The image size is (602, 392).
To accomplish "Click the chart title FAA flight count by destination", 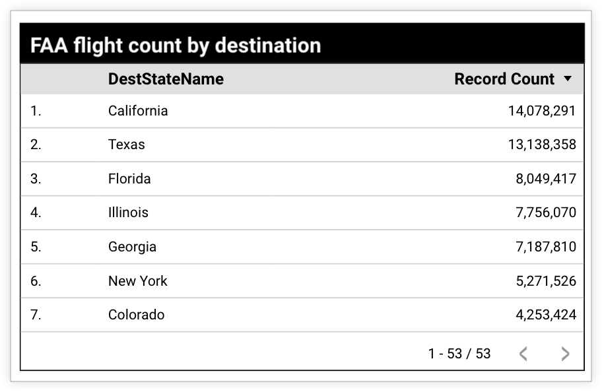I will pyautogui.click(x=175, y=46).
